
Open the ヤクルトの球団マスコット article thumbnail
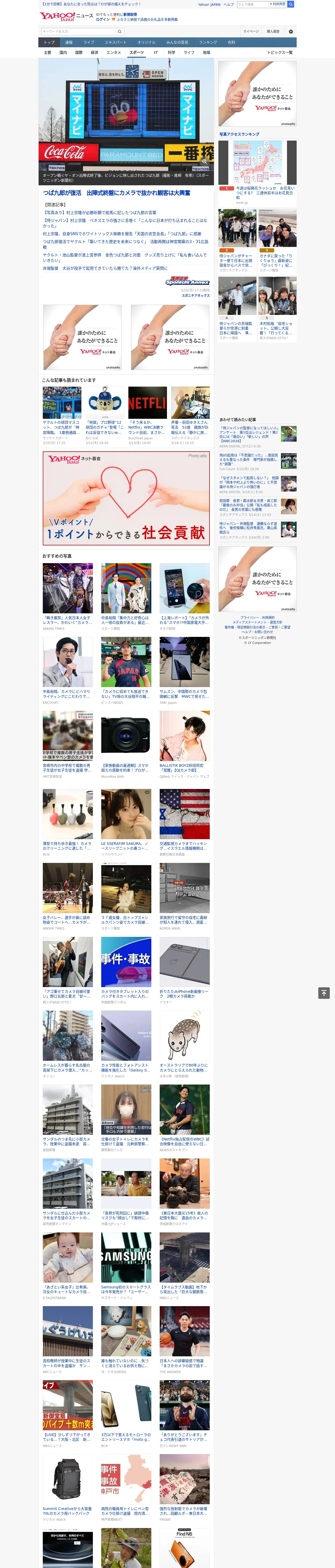point(62,402)
